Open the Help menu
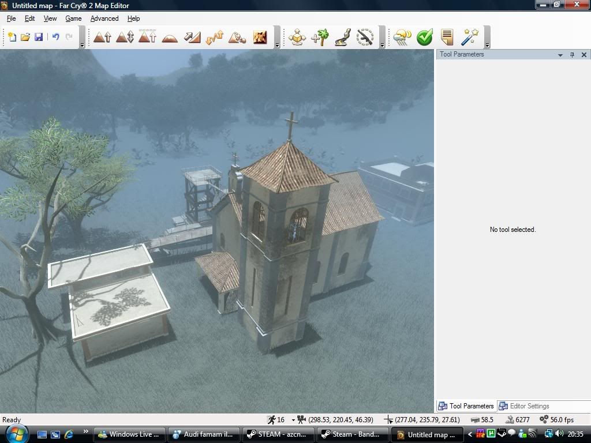 (133, 18)
